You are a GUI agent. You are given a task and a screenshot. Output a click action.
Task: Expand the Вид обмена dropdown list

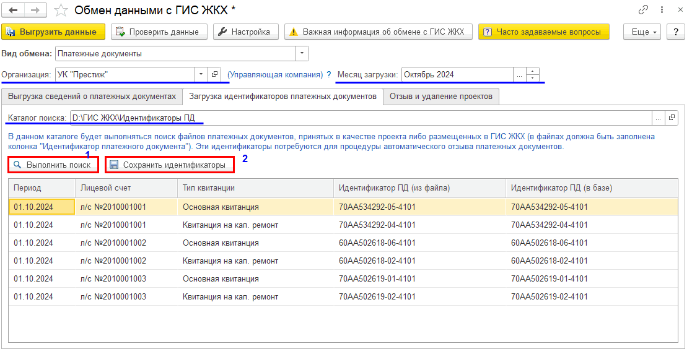(x=302, y=54)
